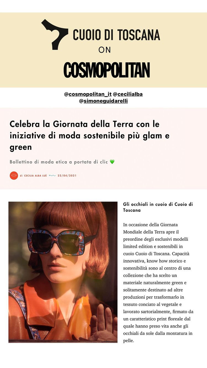207x368 pixels.
Task: Open the @ceciliaalba profile mention
Action: pyautogui.click(x=128, y=94)
